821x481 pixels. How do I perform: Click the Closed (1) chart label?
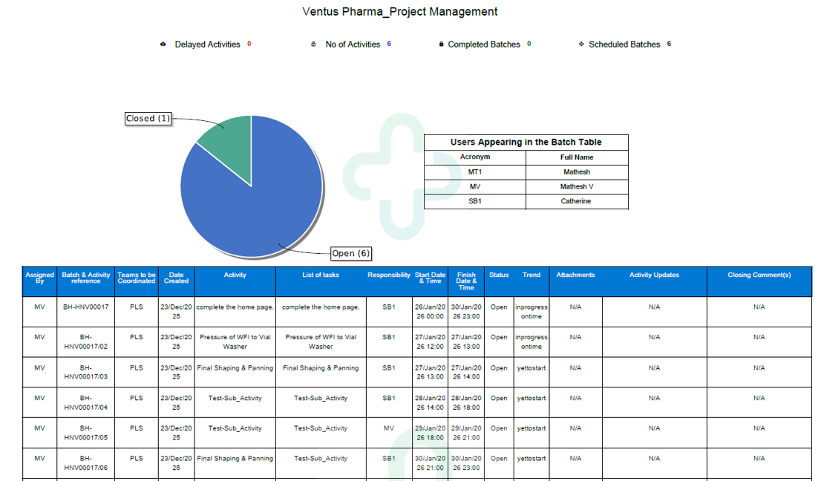click(x=148, y=119)
